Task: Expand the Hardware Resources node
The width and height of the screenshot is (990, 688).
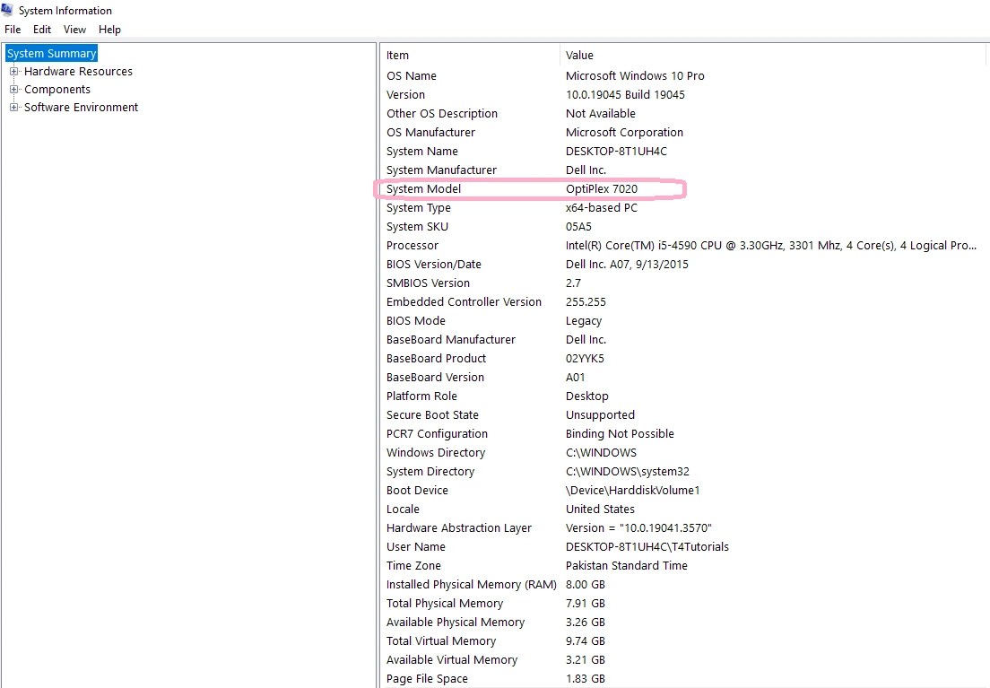Action: (x=13, y=71)
